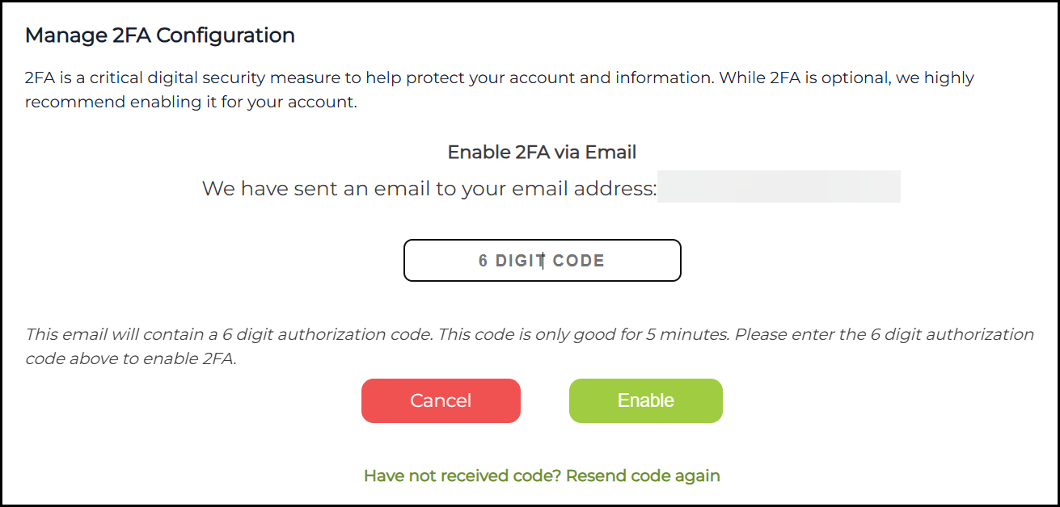Click the Resend code again link
Image resolution: width=1060 pixels, height=507 pixels.
[643, 476]
